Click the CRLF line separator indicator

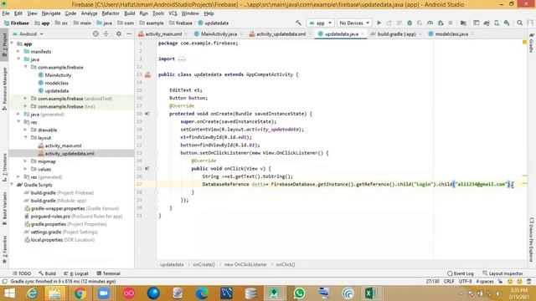[x=449, y=282]
